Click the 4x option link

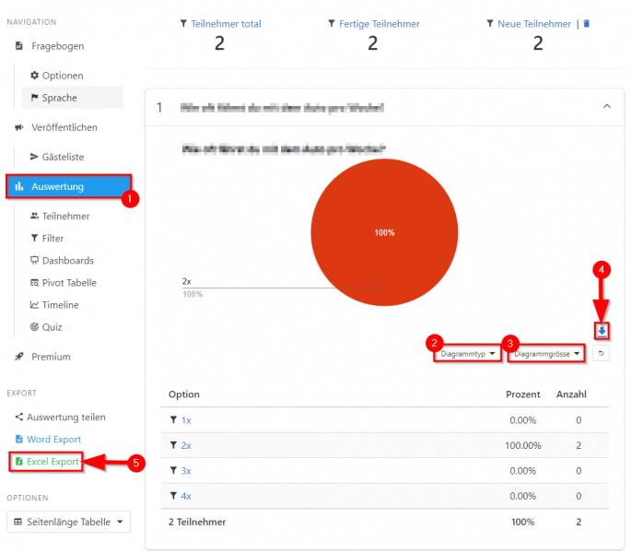186,496
